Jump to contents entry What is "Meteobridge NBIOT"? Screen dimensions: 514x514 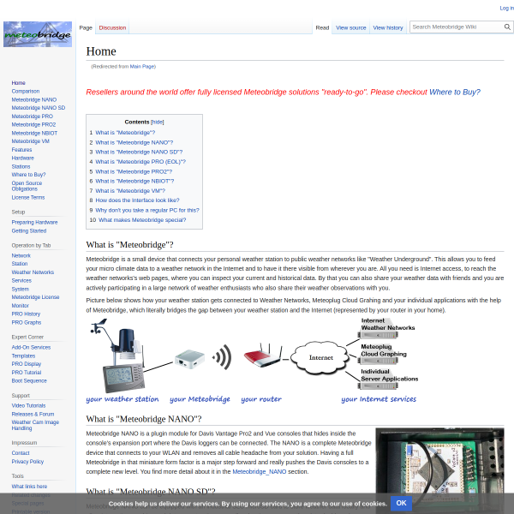[x=134, y=182]
